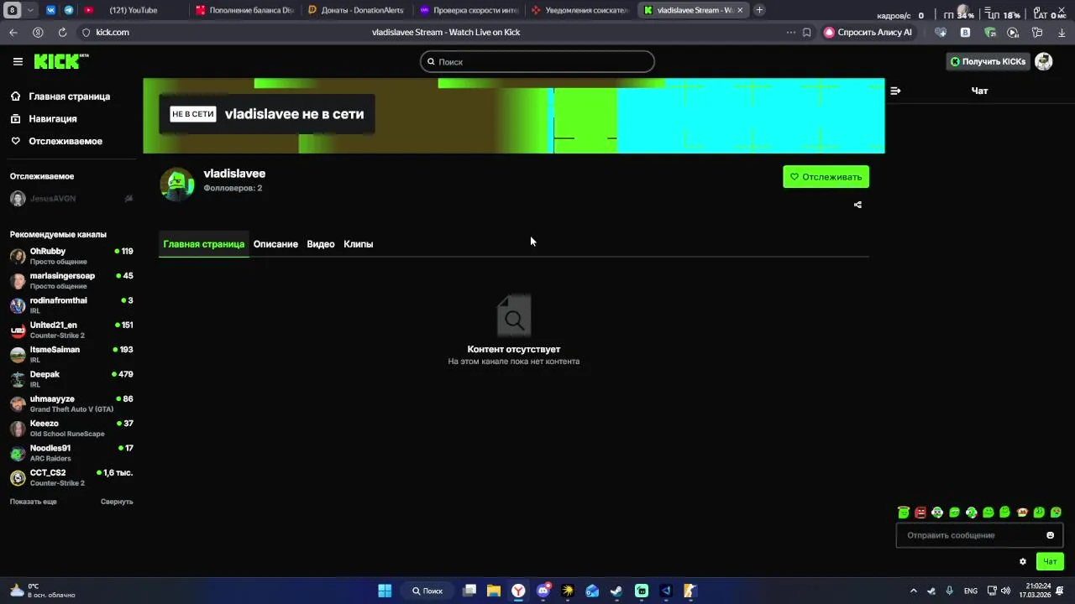Click the Windows taskbar Поиск search box
The height and width of the screenshot is (604, 1075).
[x=427, y=591]
